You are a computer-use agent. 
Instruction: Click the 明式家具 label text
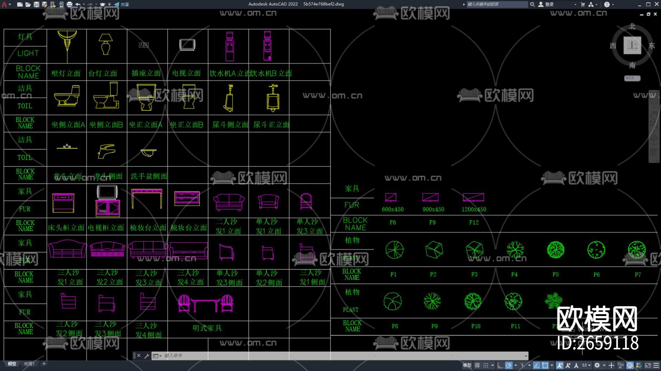(207, 328)
